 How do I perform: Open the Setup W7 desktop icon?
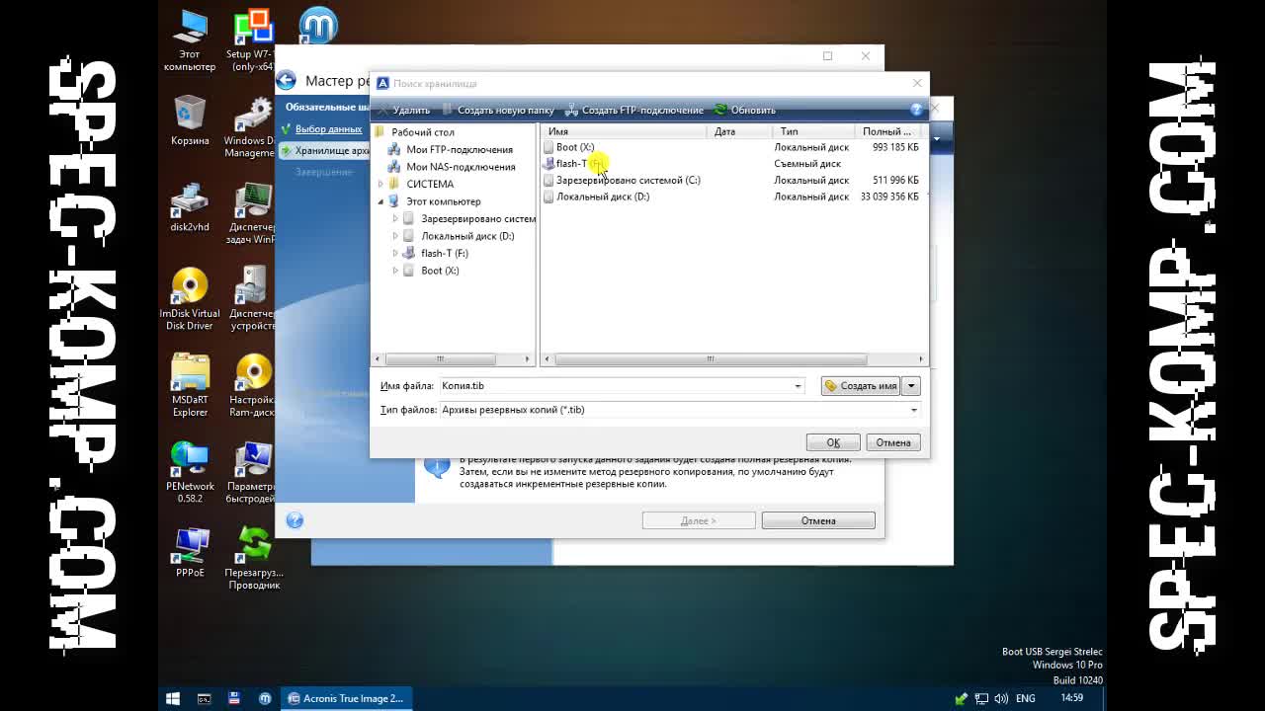pos(253,41)
